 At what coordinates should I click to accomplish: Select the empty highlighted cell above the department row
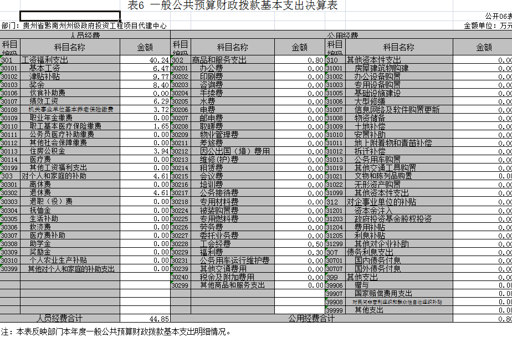70,16
